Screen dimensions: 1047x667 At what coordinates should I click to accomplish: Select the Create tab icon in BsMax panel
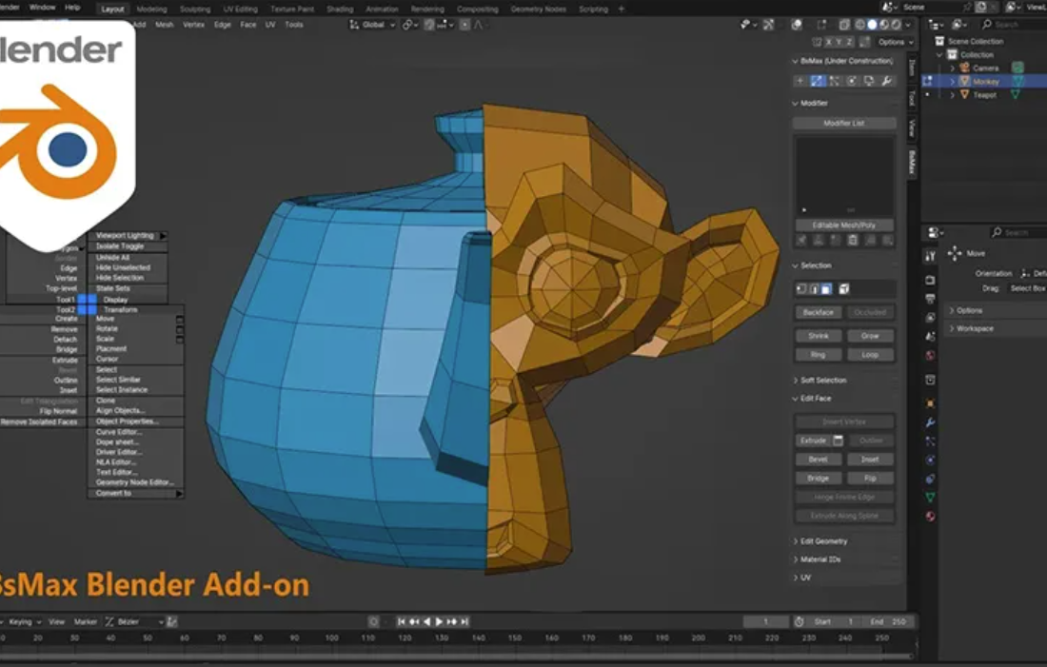click(800, 81)
